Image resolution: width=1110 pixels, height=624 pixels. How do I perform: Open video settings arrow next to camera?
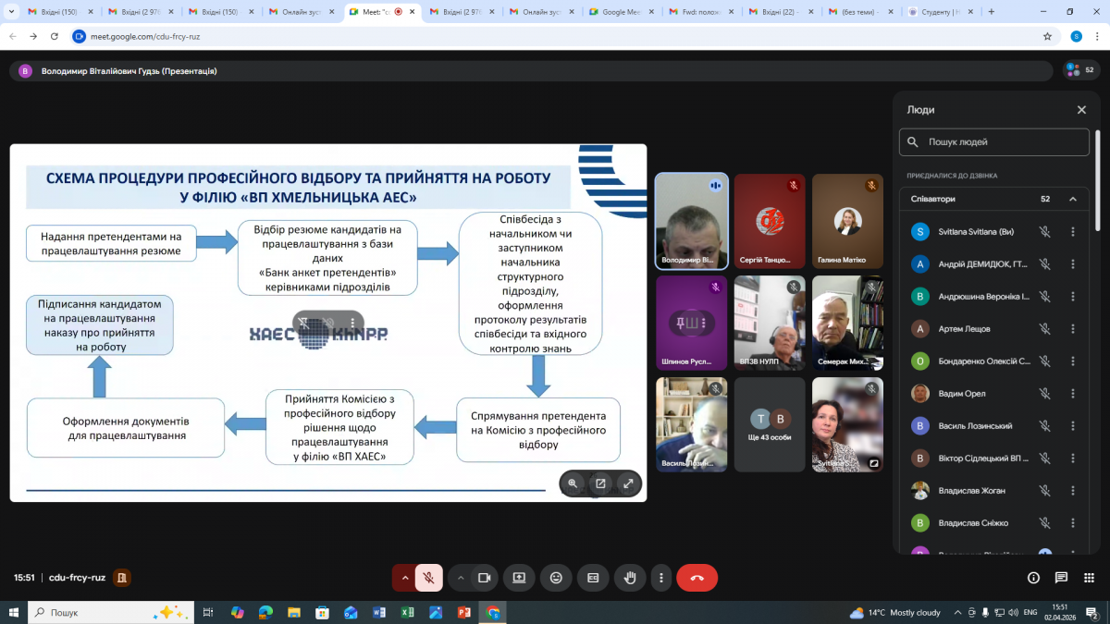point(460,578)
